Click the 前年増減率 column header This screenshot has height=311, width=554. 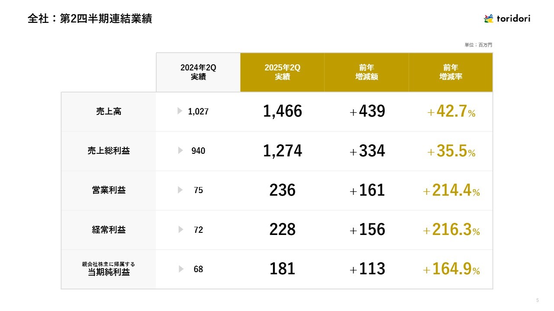pos(451,72)
